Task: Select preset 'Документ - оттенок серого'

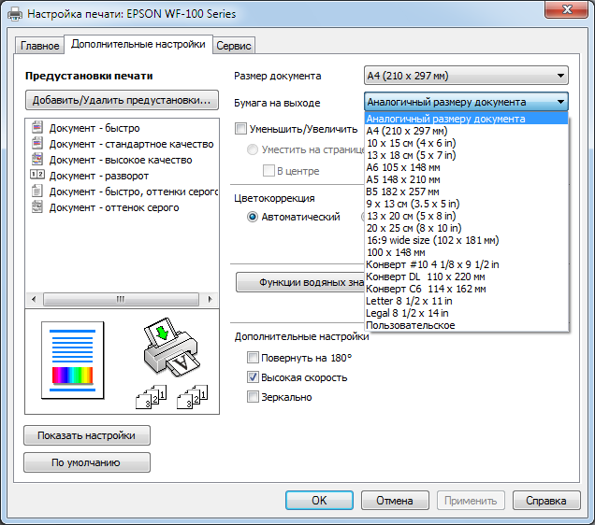Action: point(114,207)
